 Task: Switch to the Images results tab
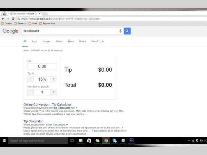[46, 41]
